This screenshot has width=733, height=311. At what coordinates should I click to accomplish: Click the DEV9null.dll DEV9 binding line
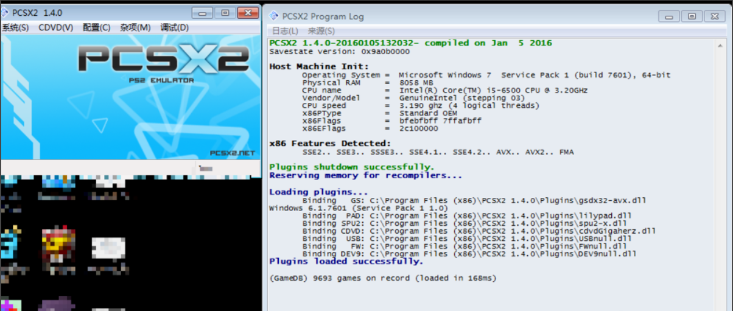click(x=469, y=254)
